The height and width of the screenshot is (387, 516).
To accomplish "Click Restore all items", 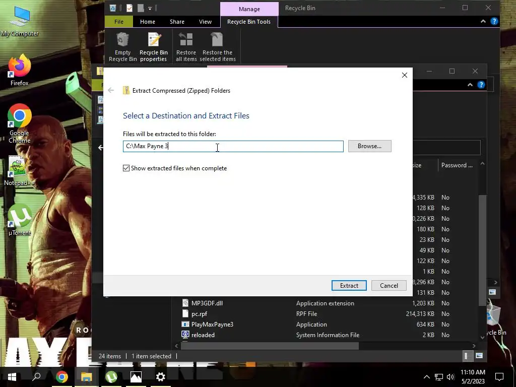I will coord(186,47).
